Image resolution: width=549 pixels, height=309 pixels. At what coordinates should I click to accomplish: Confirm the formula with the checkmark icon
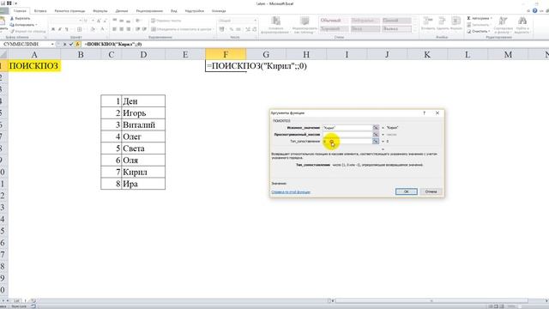(x=71, y=44)
